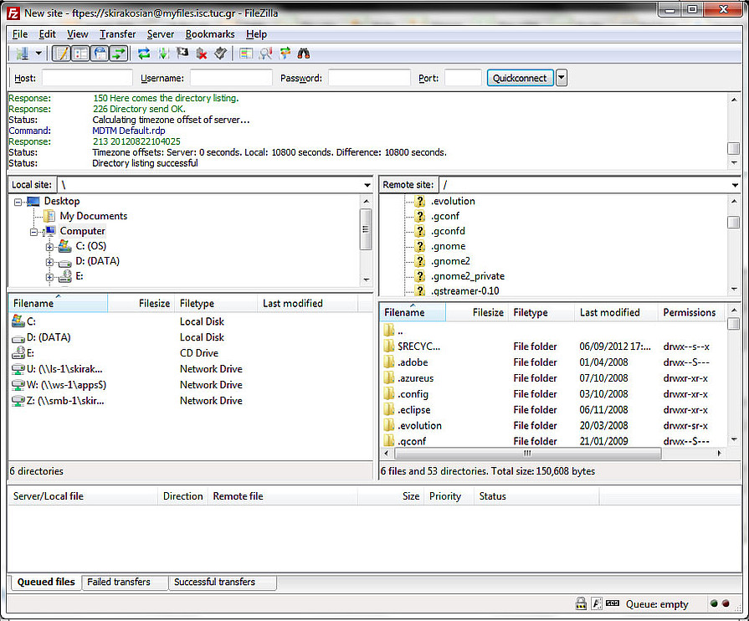Click the Disconnect from server icon
Image resolution: width=749 pixels, height=621 pixels.
tap(202, 54)
